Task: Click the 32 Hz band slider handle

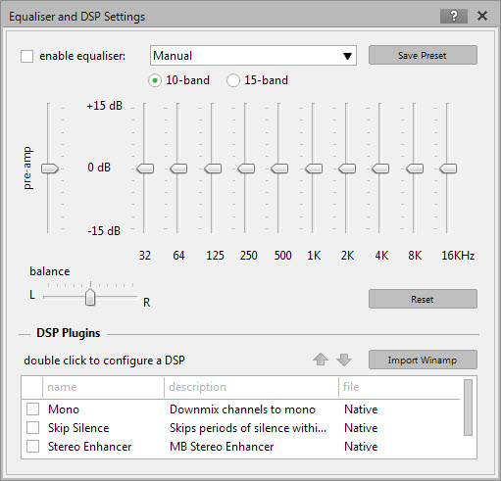Action: (x=145, y=168)
